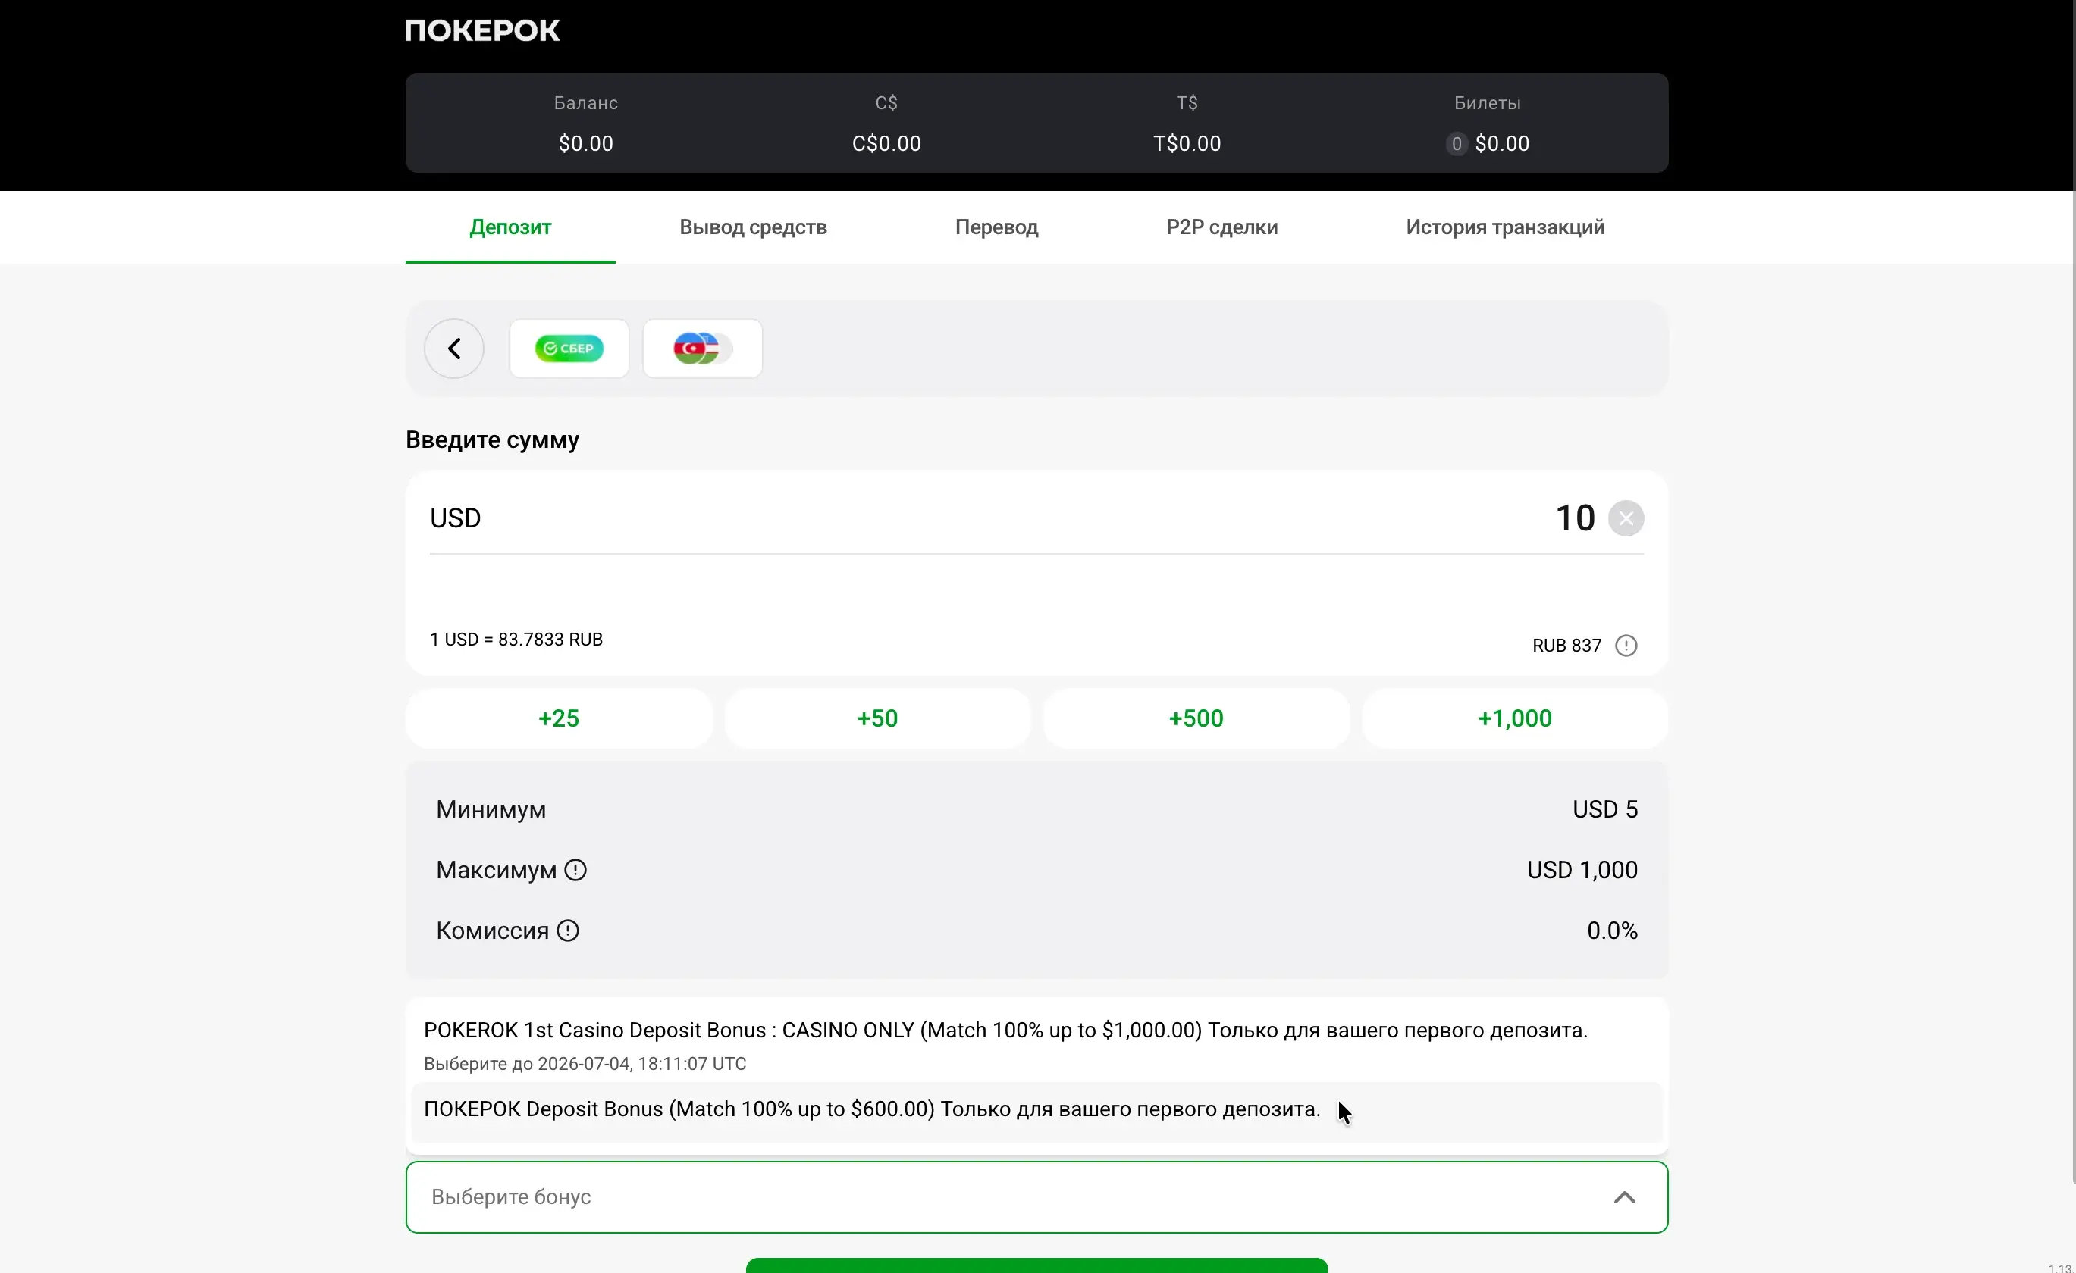Add 50 with the +50 button
2076x1273 pixels.
click(x=878, y=719)
